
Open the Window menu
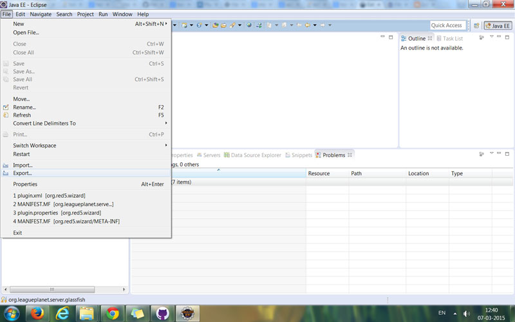[x=122, y=14]
